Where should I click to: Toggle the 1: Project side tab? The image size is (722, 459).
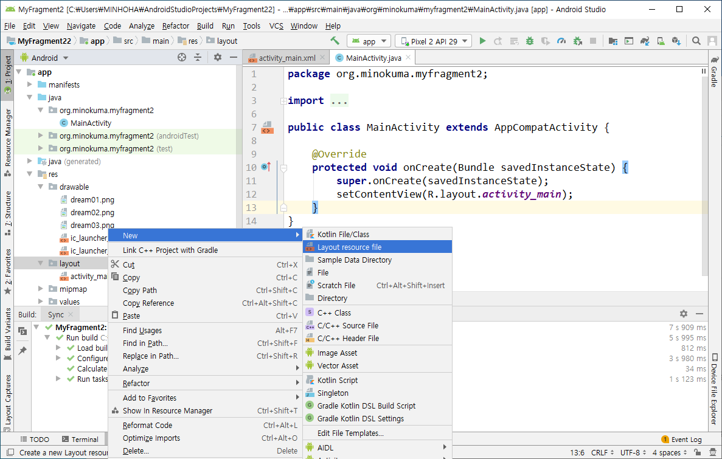[7, 75]
